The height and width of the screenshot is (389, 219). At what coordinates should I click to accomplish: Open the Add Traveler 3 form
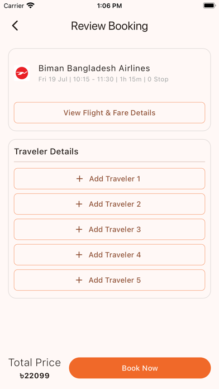109,229
